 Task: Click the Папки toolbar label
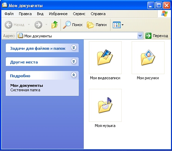click(101, 25)
